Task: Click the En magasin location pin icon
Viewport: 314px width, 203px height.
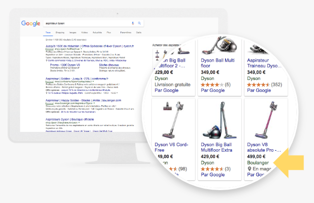Action: (x=249, y=169)
